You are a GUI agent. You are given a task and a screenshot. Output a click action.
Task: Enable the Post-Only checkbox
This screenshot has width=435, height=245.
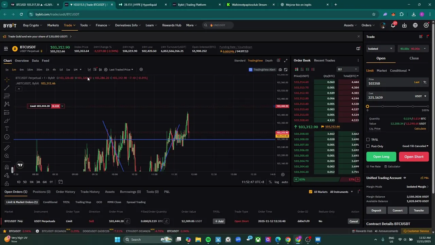click(368, 146)
